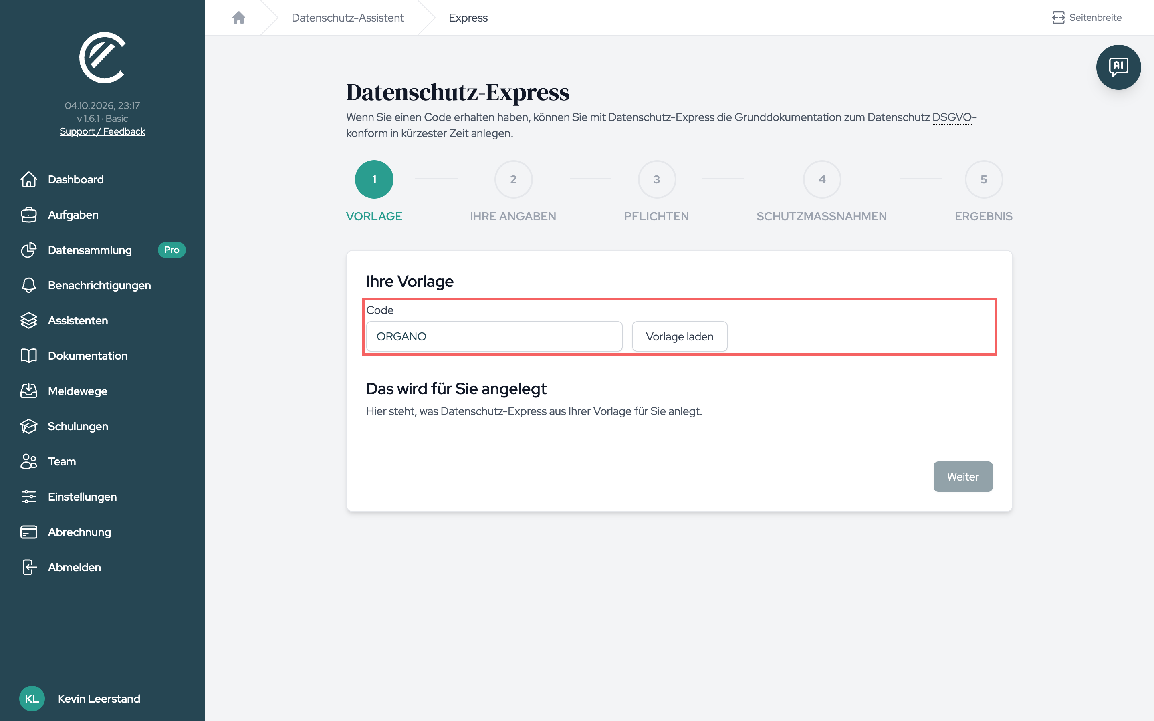Open Benachrichtigungen bell icon

pyautogui.click(x=28, y=285)
